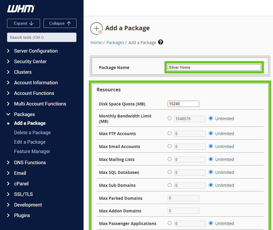Expand the Security Center section
This screenshot has width=273, height=230.
(x=30, y=61)
